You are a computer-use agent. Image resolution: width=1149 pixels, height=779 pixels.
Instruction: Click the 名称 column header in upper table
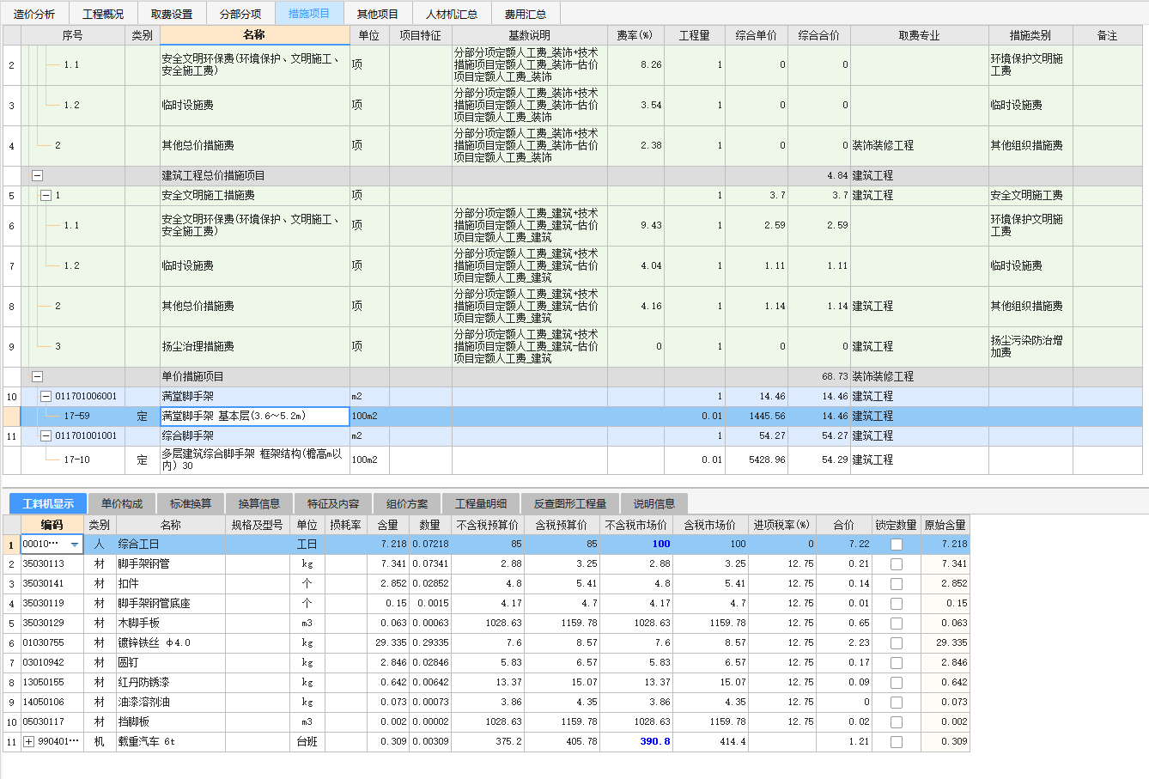coord(255,35)
